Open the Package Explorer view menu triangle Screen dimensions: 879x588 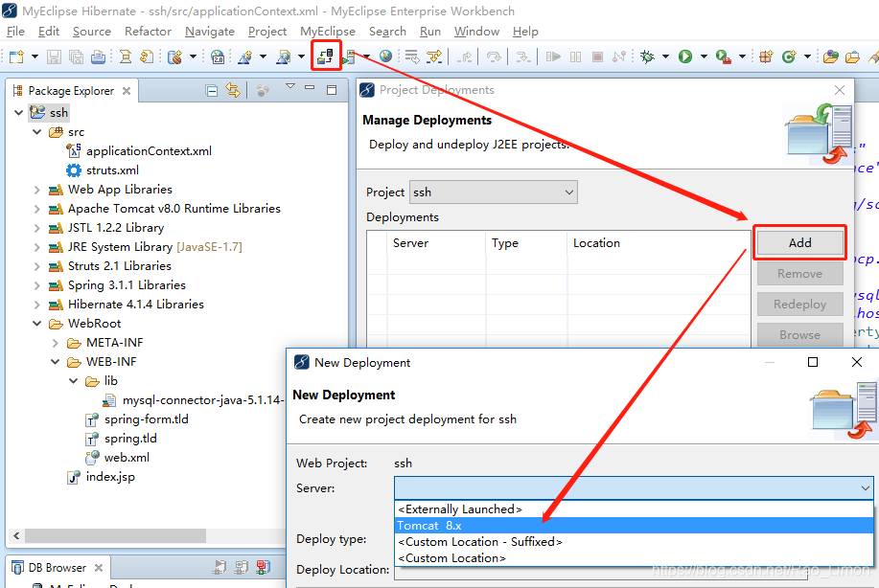(x=289, y=86)
